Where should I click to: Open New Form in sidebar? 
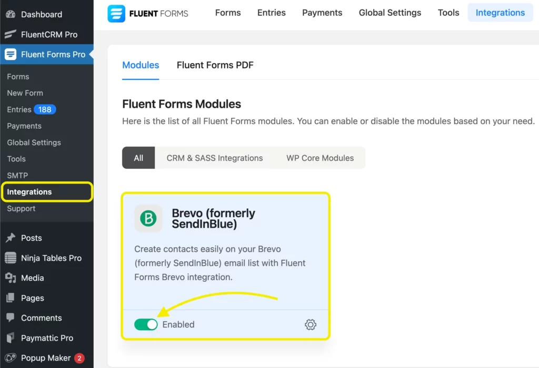(25, 93)
